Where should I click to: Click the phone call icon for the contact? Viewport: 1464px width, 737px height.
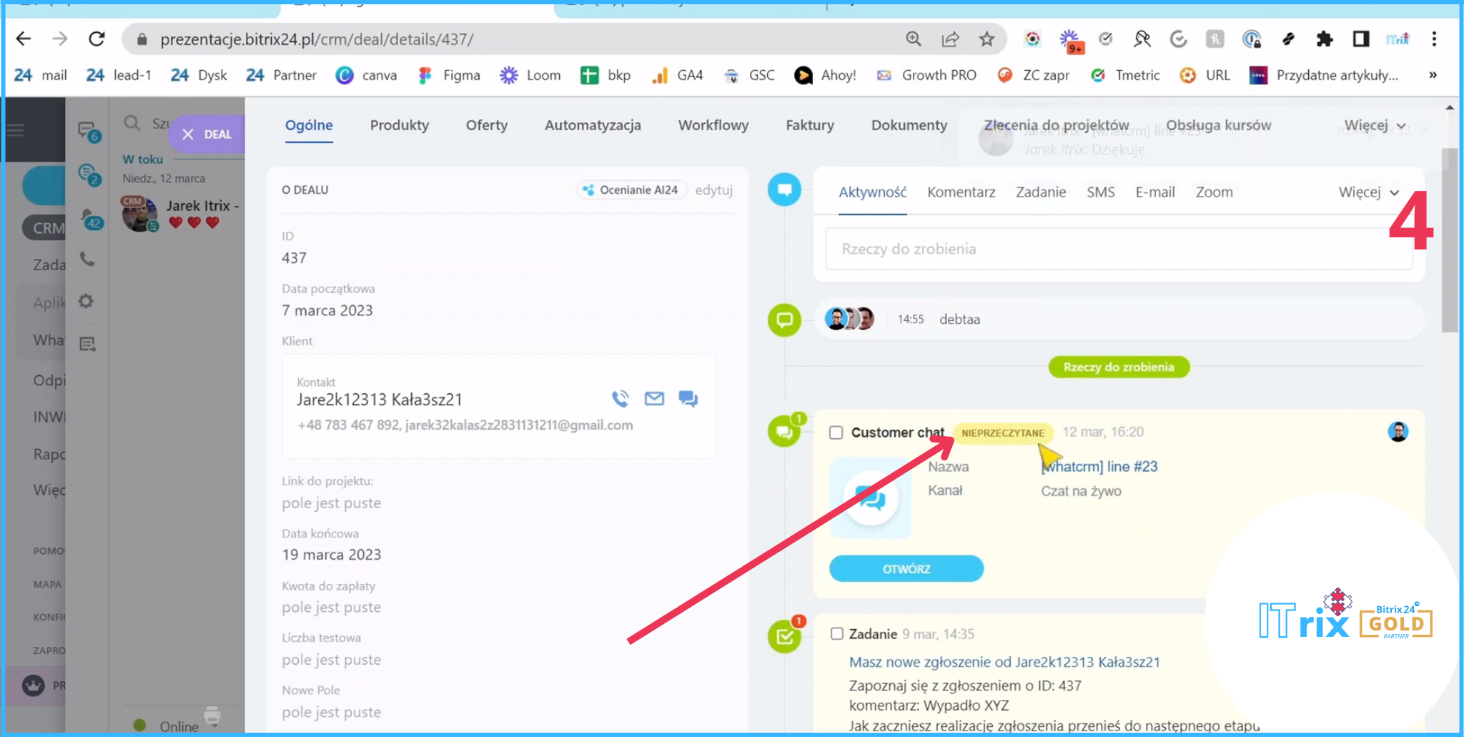(x=620, y=399)
